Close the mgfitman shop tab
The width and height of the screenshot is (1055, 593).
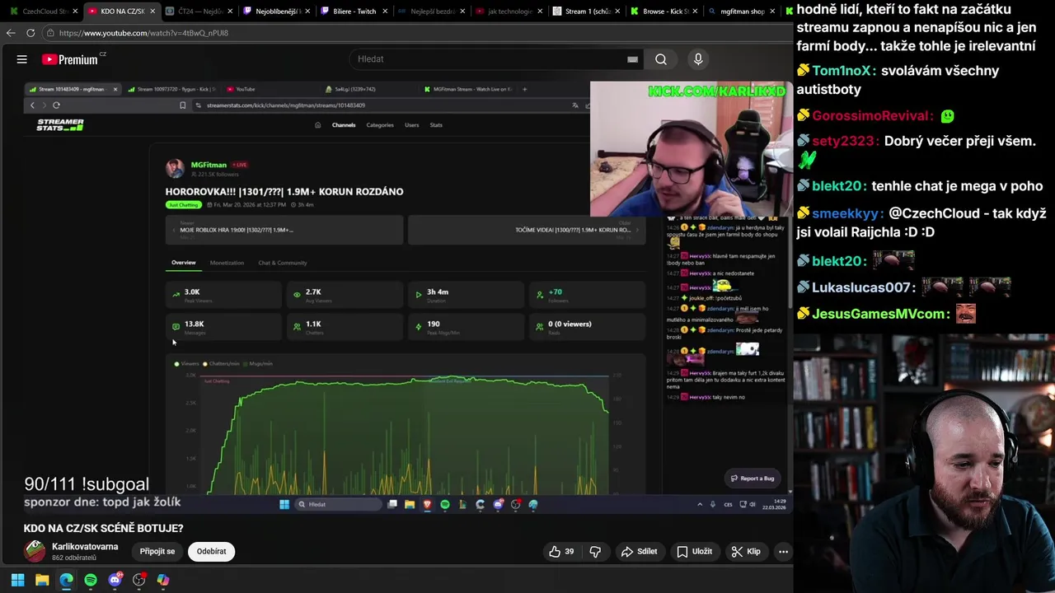(x=772, y=12)
